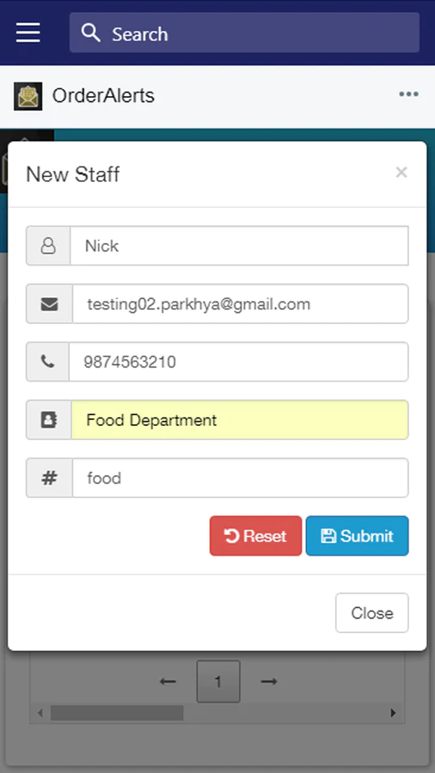Open the hamburger navigation menu
Viewport: 435px width, 773px height.
pos(28,33)
